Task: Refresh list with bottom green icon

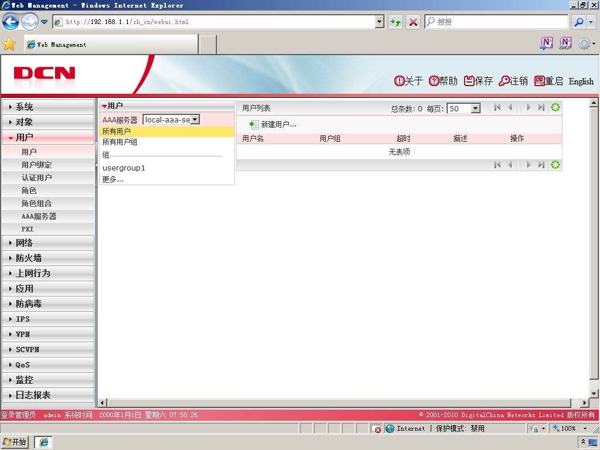Action: pos(555,165)
